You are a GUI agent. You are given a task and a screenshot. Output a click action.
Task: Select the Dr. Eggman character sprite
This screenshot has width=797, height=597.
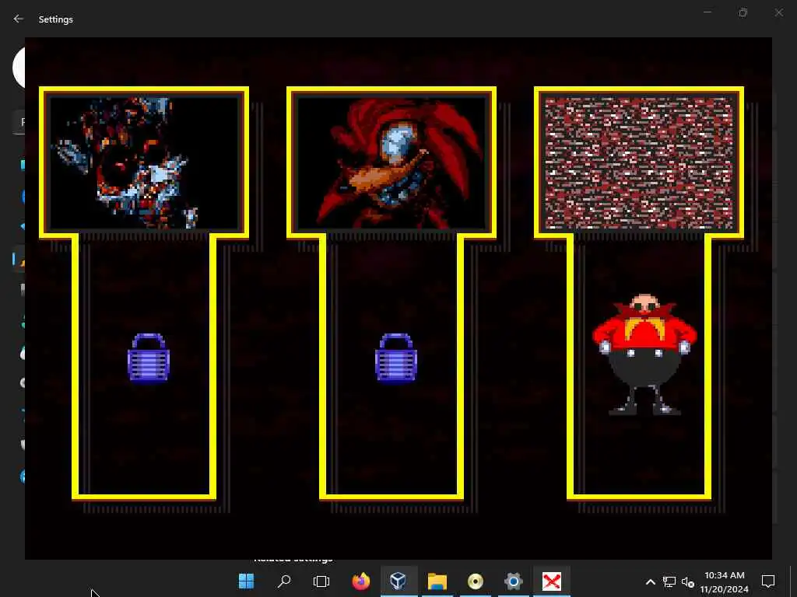[644, 354]
